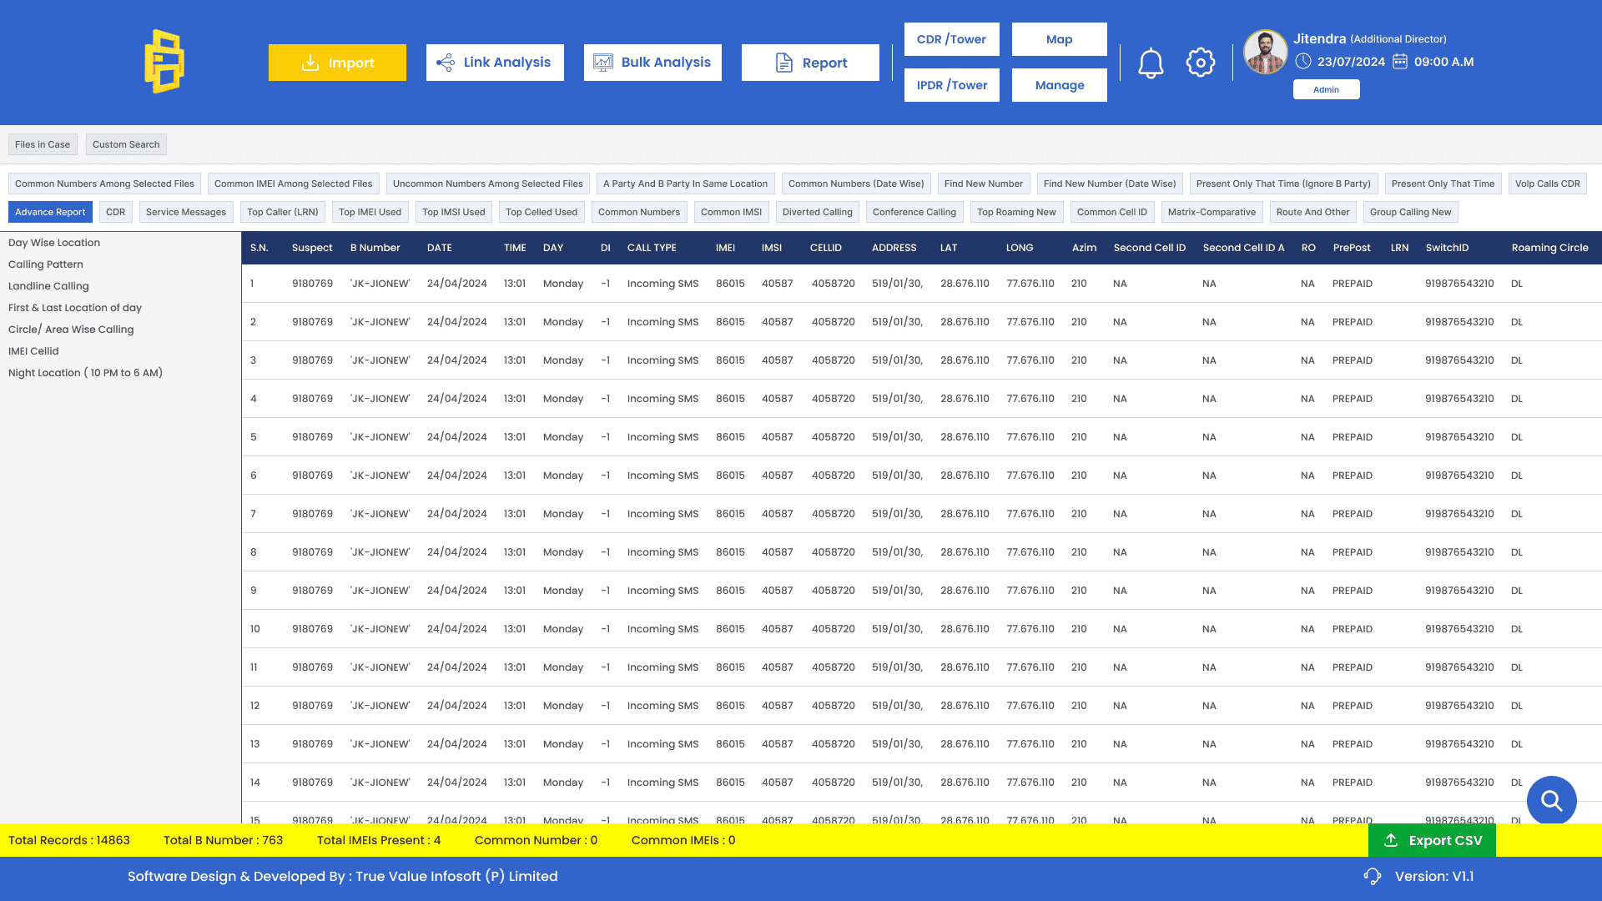1602x901 pixels.
Task: Select the CDR report tab
Action: [115, 212]
